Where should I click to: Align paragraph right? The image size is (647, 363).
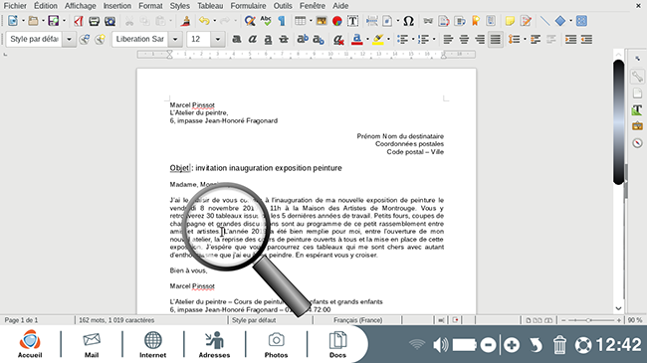[x=480, y=39]
